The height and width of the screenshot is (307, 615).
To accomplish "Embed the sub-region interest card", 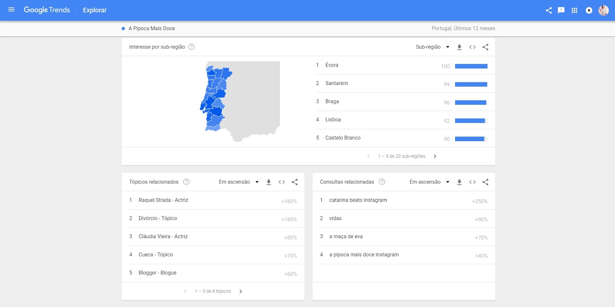I will [x=472, y=47].
